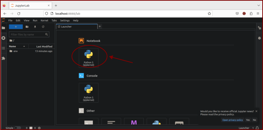Image resolution: width=263 pixels, height=130 pixels.
Task: Dismiss the Jupyter news notification
Action: (256, 111)
